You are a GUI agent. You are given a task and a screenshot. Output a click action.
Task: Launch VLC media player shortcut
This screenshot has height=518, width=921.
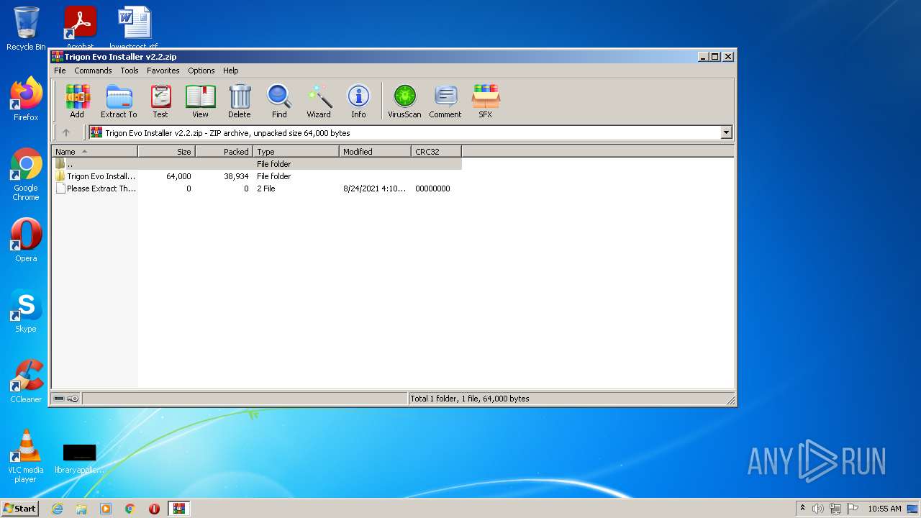(26, 456)
